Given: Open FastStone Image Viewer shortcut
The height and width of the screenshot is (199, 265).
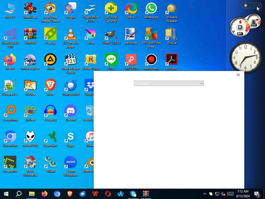Looking at the screenshot, I should point(50,12).
